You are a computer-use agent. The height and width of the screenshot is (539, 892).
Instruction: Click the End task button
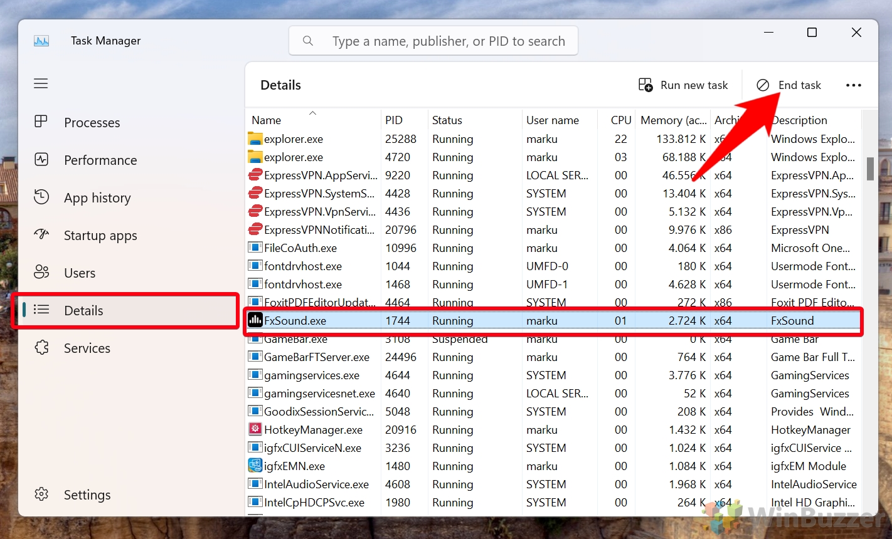click(788, 85)
